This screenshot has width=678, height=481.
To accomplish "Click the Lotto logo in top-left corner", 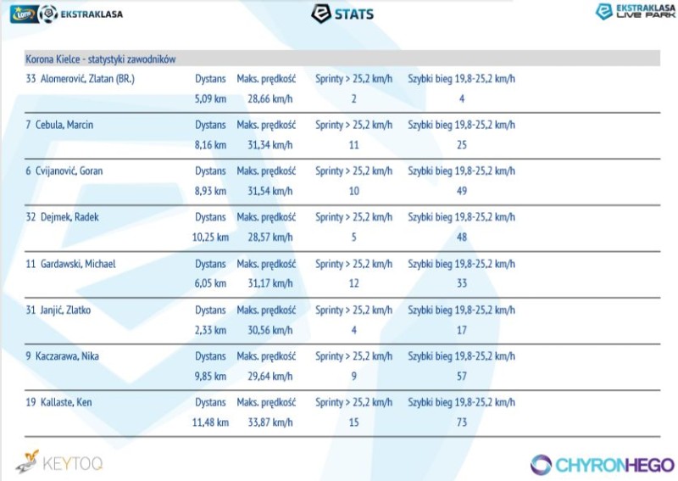I will tap(23, 14).
